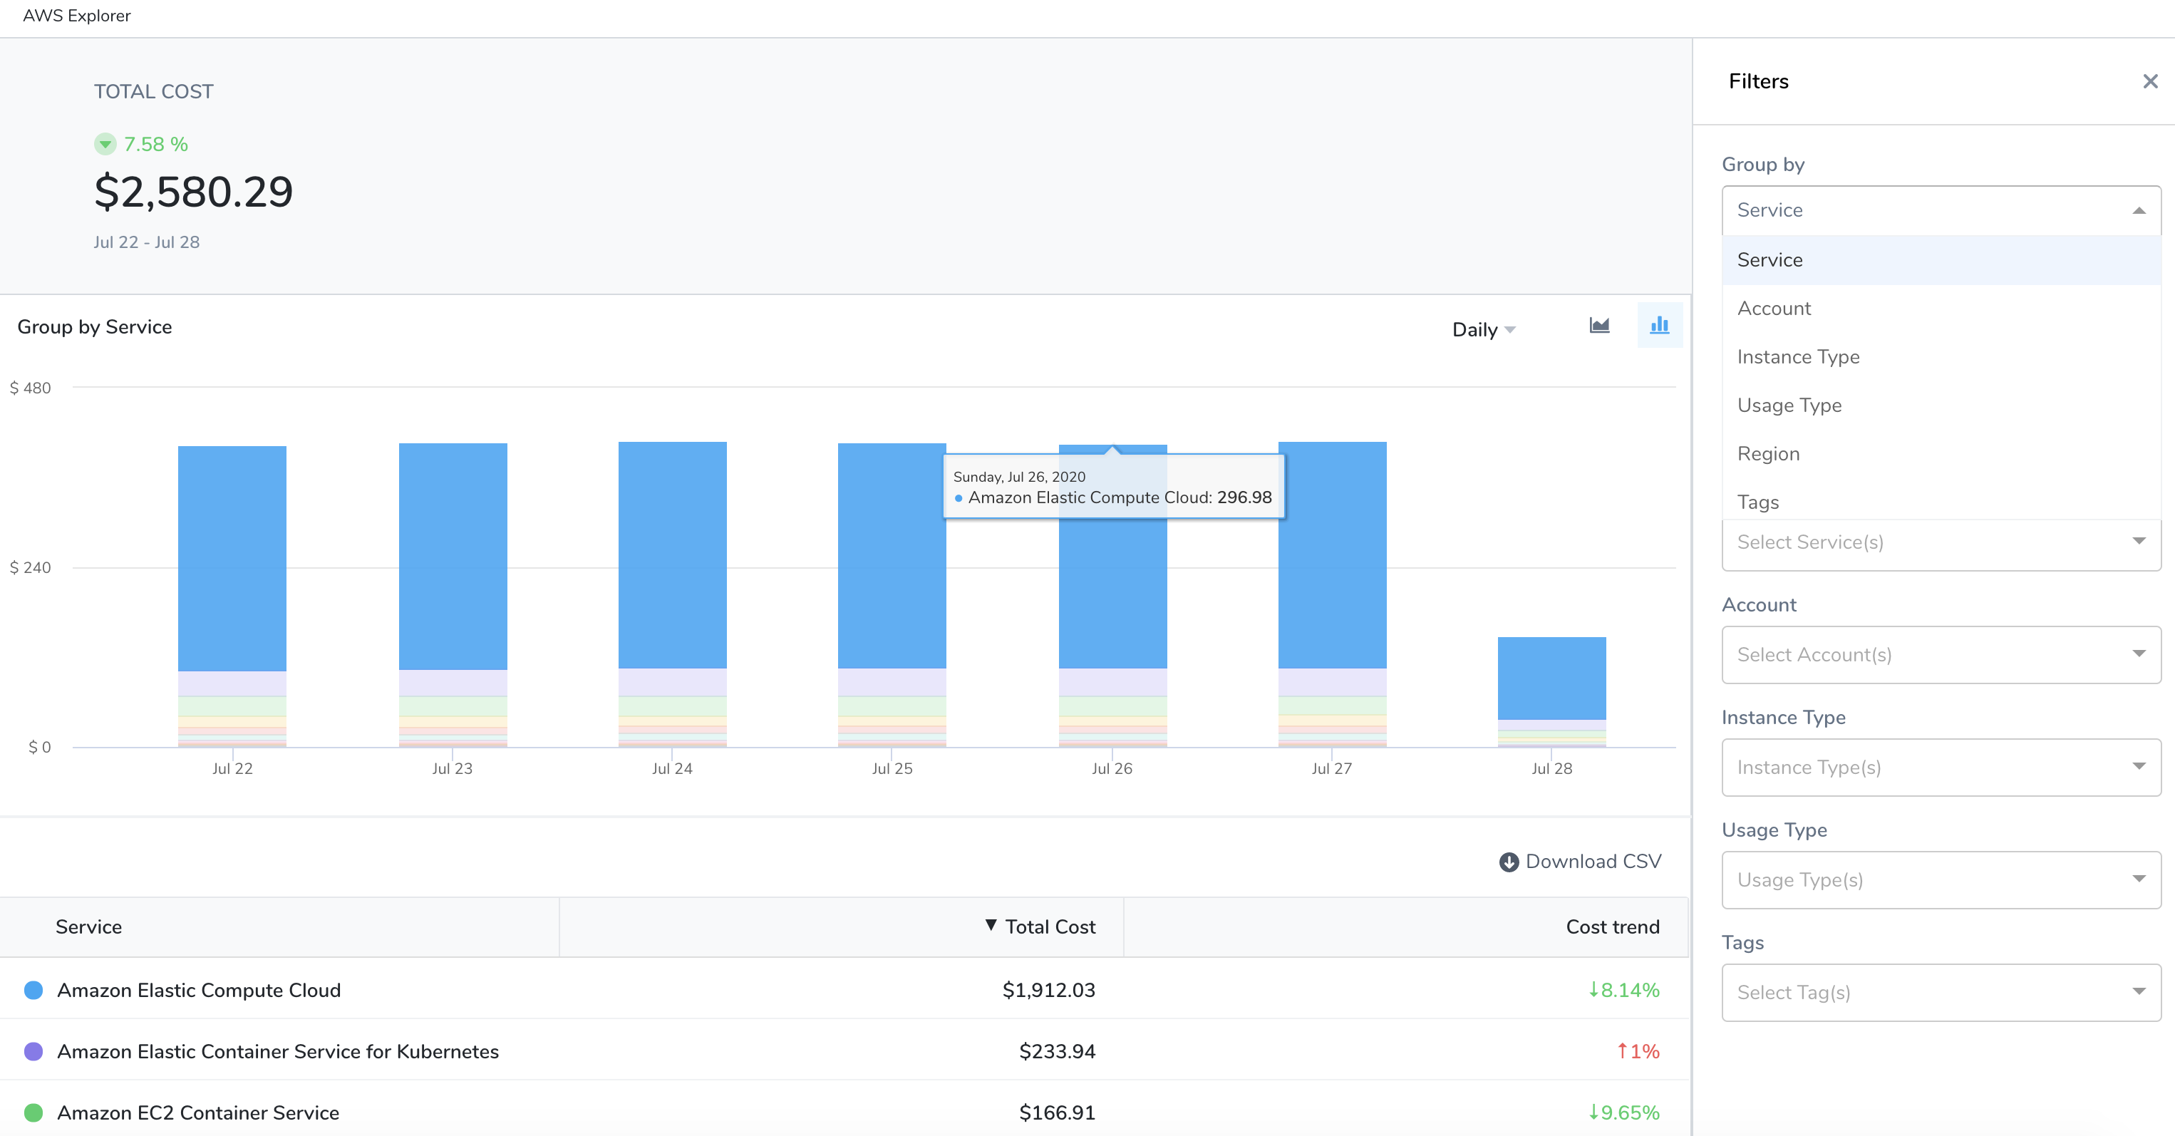Click the Jul 28 bar in chart
Image resolution: width=2175 pixels, height=1136 pixels.
point(1552,692)
